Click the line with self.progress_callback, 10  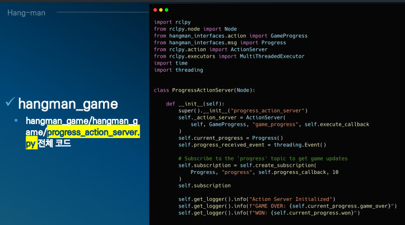point(264,172)
